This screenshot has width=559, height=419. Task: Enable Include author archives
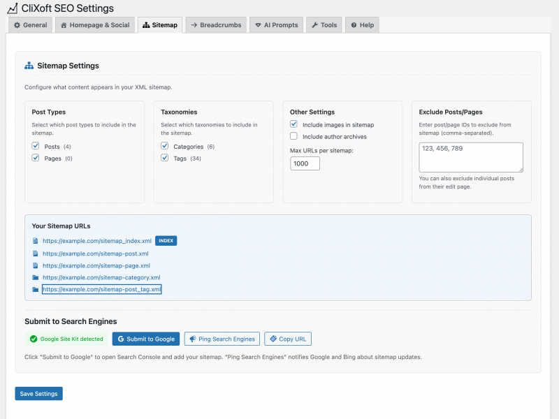tap(292, 136)
